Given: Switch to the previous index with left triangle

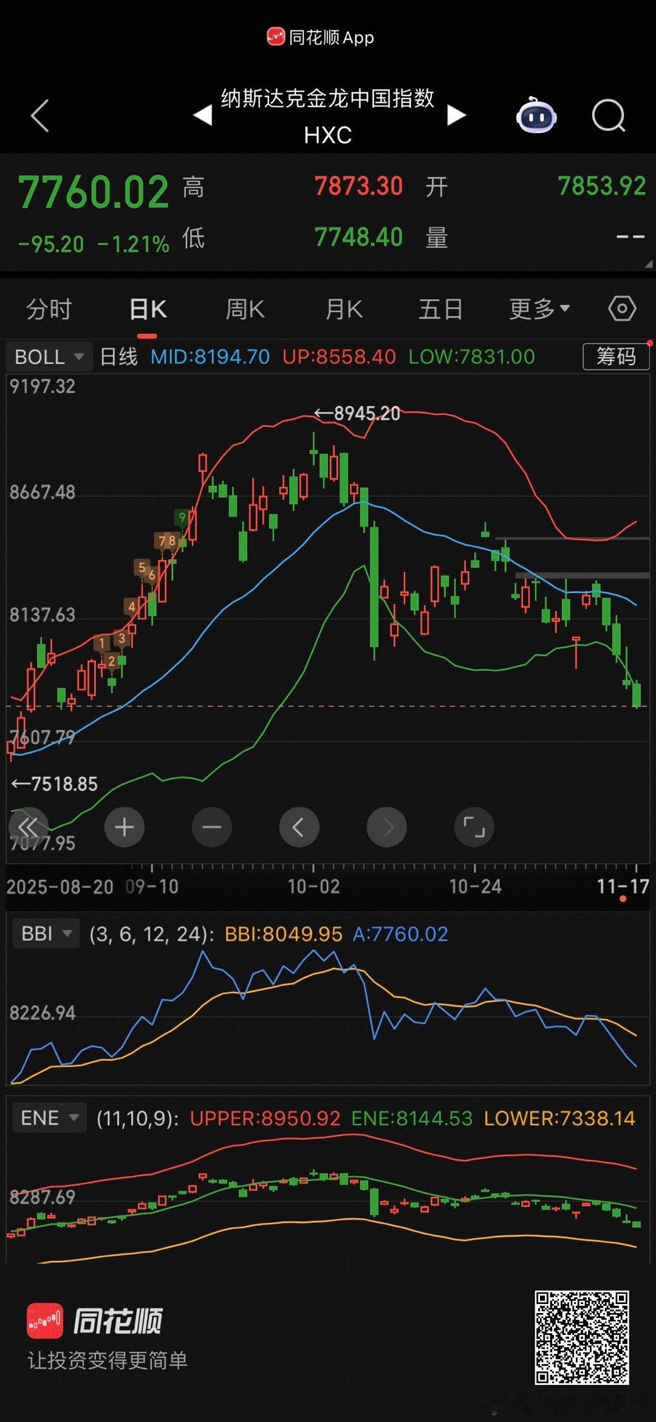Looking at the screenshot, I should [202, 115].
